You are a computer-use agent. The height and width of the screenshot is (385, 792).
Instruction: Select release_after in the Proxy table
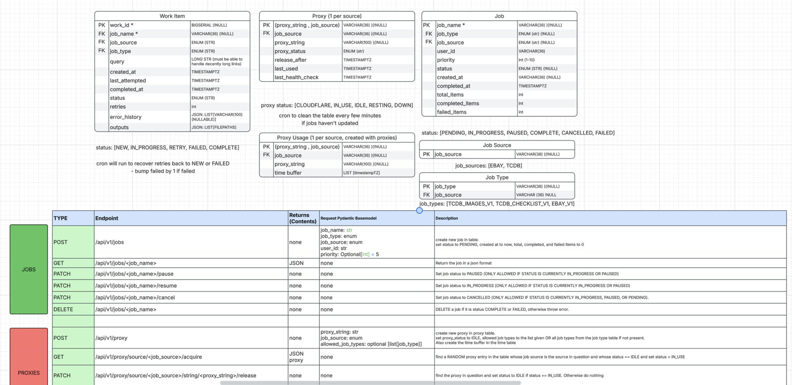pos(308,60)
